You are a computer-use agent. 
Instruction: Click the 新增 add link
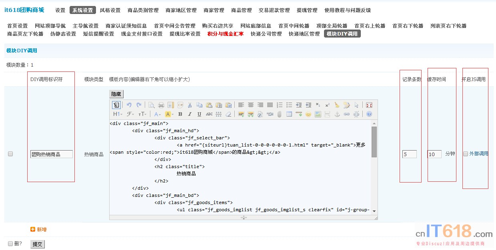pos(39,229)
